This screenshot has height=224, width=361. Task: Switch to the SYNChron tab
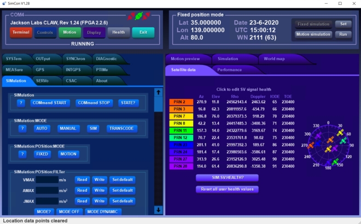click(x=75, y=59)
